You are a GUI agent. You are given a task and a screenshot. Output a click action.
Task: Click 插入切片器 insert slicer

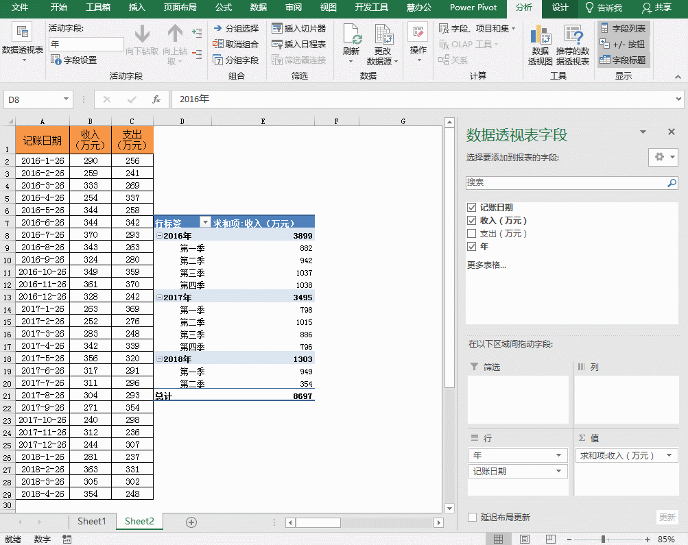pyautogui.click(x=299, y=29)
